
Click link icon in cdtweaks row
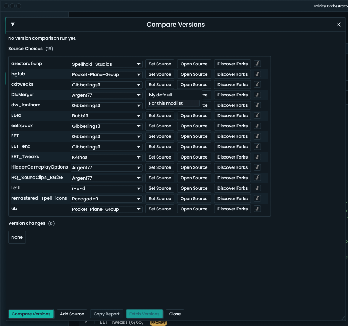click(257, 84)
